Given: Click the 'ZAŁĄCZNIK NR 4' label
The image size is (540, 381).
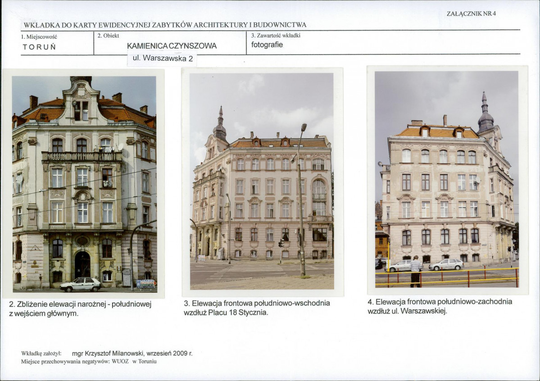Looking at the screenshot, I should point(471,14).
